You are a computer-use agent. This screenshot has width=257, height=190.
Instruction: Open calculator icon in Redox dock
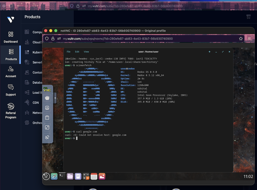[x=86, y=176]
